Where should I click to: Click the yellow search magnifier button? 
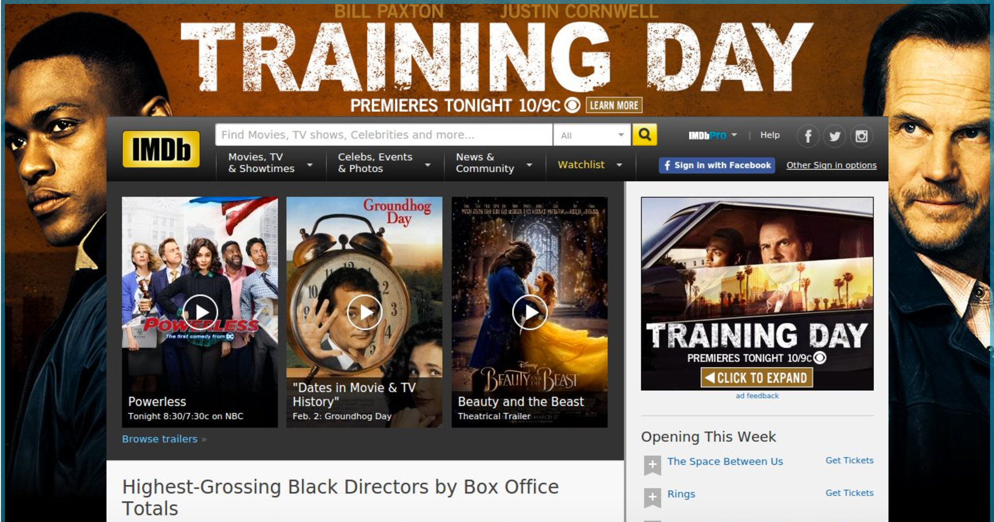pos(644,135)
